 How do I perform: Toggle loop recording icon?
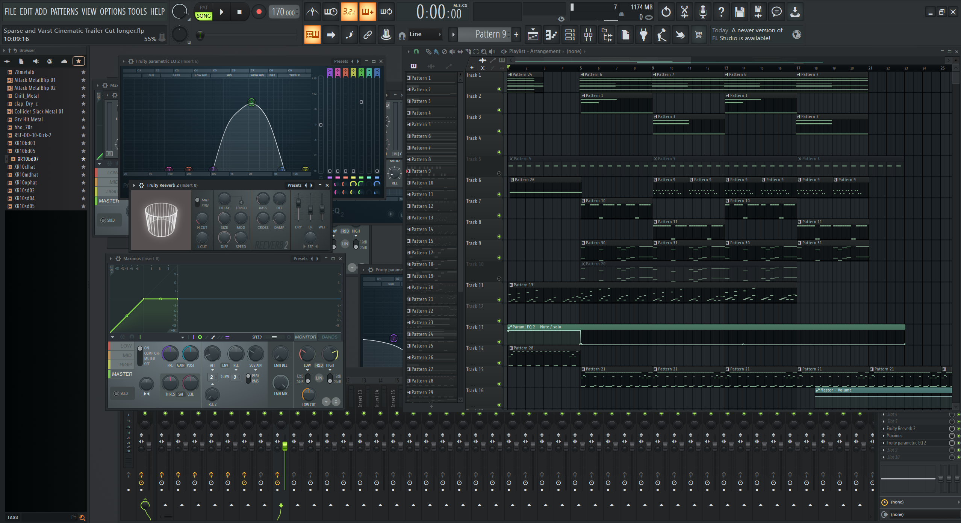386,12
